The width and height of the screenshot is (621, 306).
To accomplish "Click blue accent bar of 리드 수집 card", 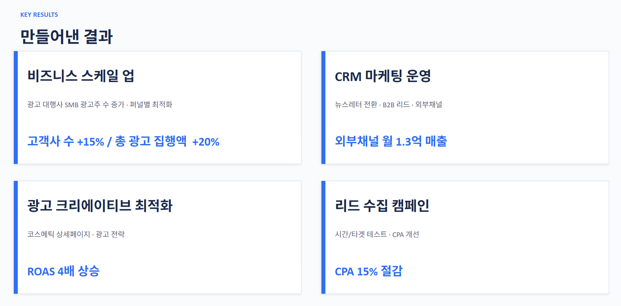I will (x=323, y=237).
